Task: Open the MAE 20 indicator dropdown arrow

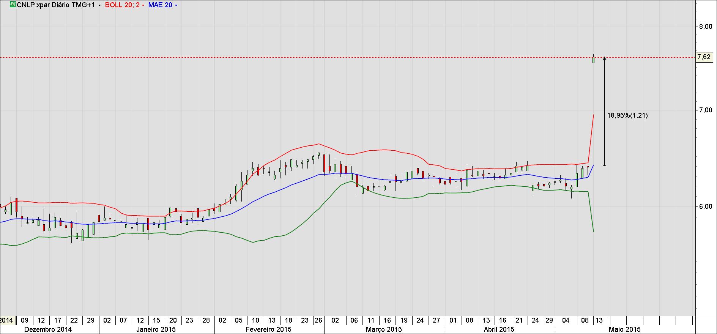Action: 176,5
